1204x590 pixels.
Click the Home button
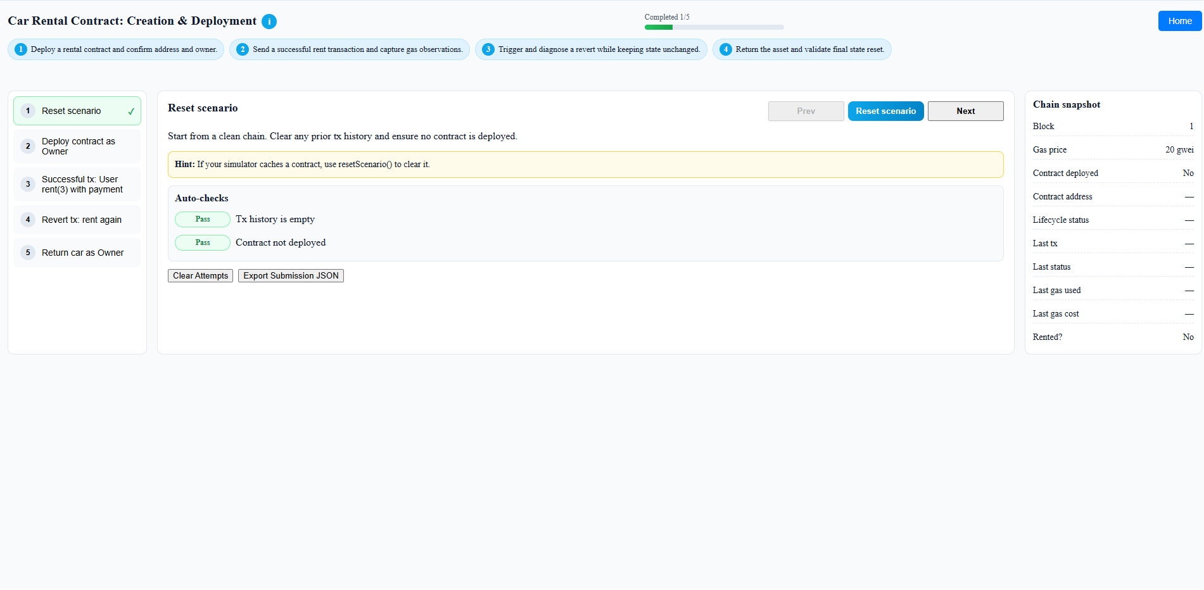tap(1179, 21)
